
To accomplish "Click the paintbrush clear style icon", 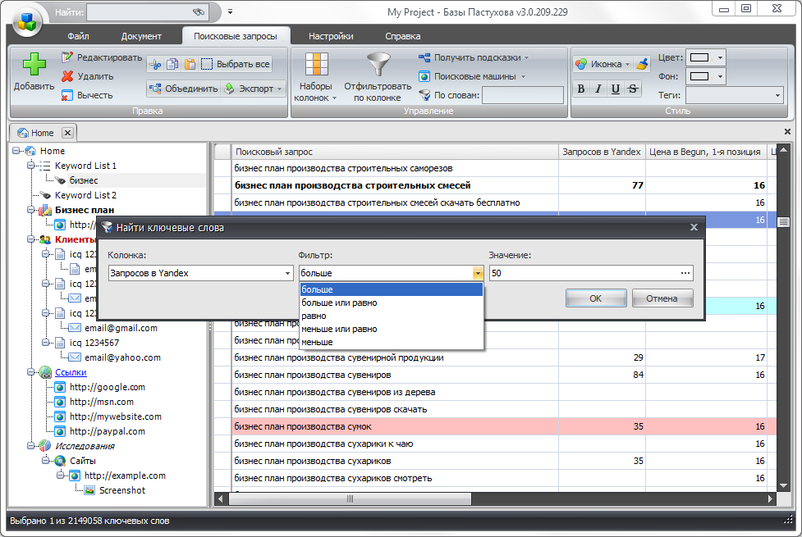I will point(642,64).
